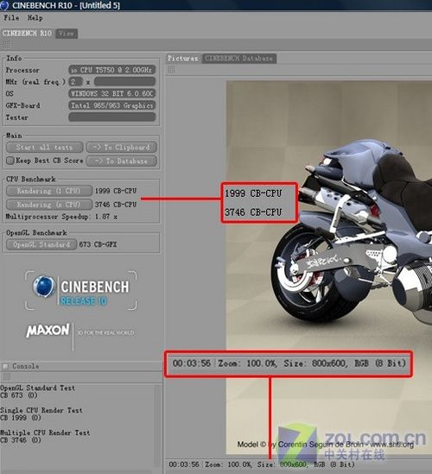
Task: Click 'CB 1999 (0)' console line
Action: [x=21, y=418]
